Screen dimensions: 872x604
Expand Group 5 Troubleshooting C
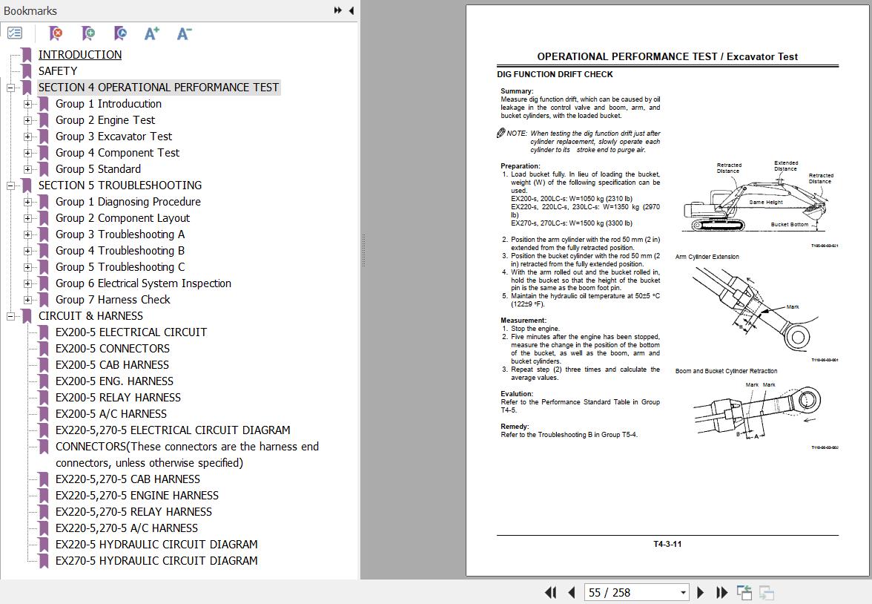pyautogui.click(x=27, y=267)
